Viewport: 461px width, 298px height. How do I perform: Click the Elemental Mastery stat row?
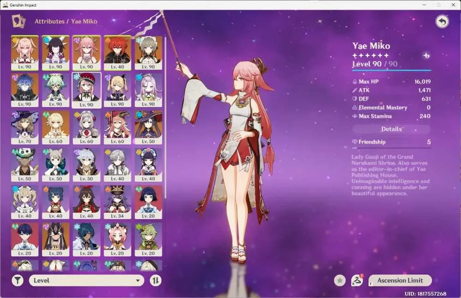point(391,107)
